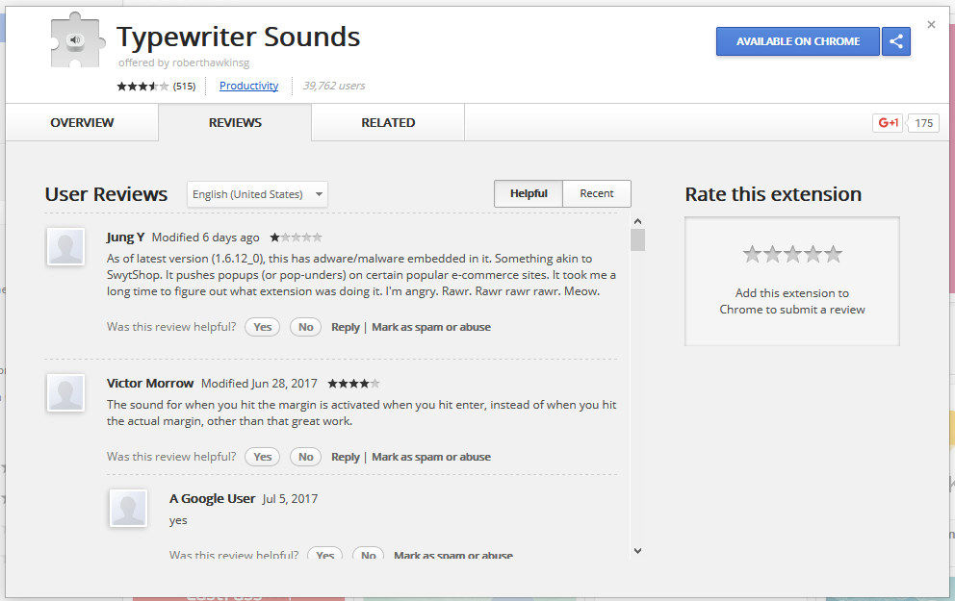
Task: Switch to the Overview tab
Action: pos(81,122)
